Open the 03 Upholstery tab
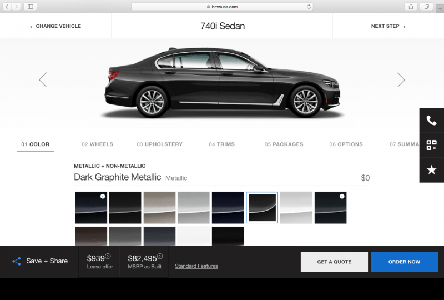The image size is (444, 300). pyautogui.click(x=159, y=144)
